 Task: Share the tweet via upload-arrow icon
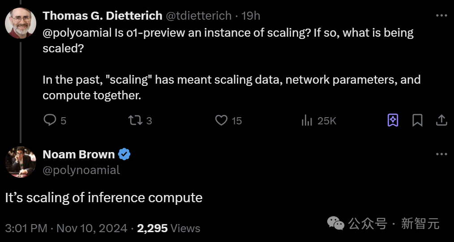(441, 120)
